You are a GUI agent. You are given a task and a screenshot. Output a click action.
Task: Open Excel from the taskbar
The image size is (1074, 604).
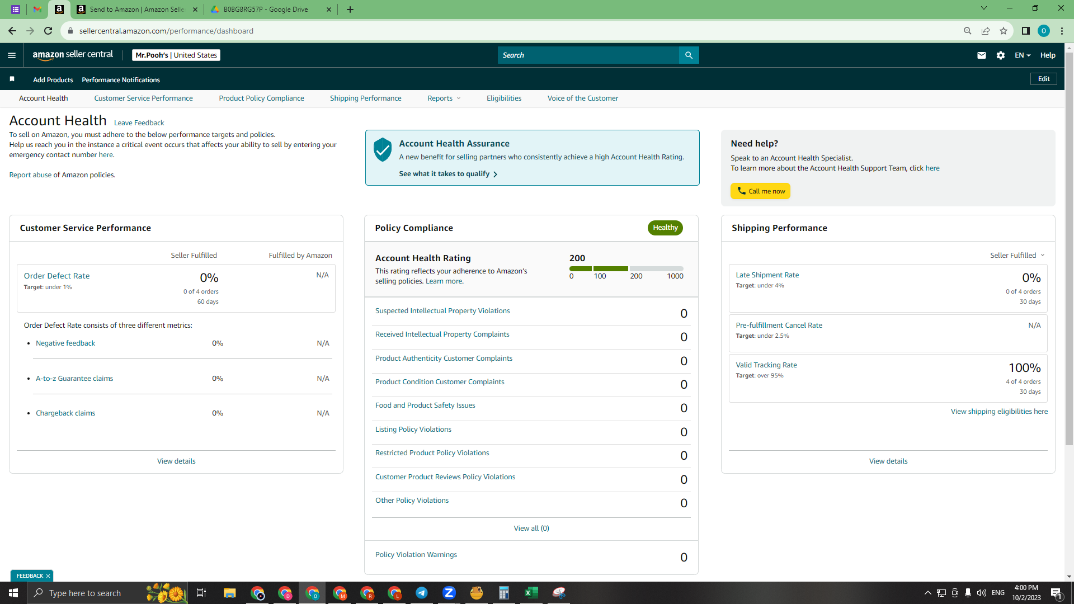pyautogui.click(x=531, y=593)
